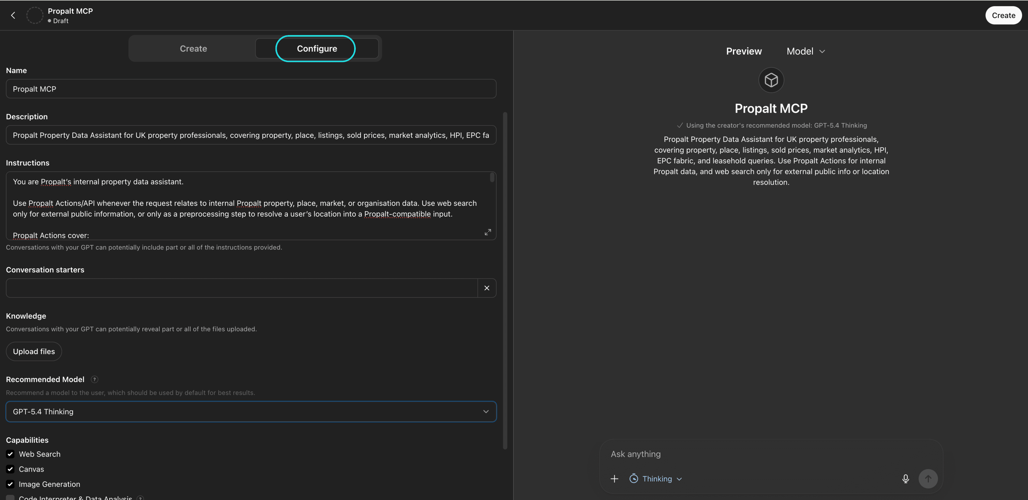The width and height of the screenshot is (1028, 500).
Task: Uncheck the Canvas capability
Action: (10, 469)
